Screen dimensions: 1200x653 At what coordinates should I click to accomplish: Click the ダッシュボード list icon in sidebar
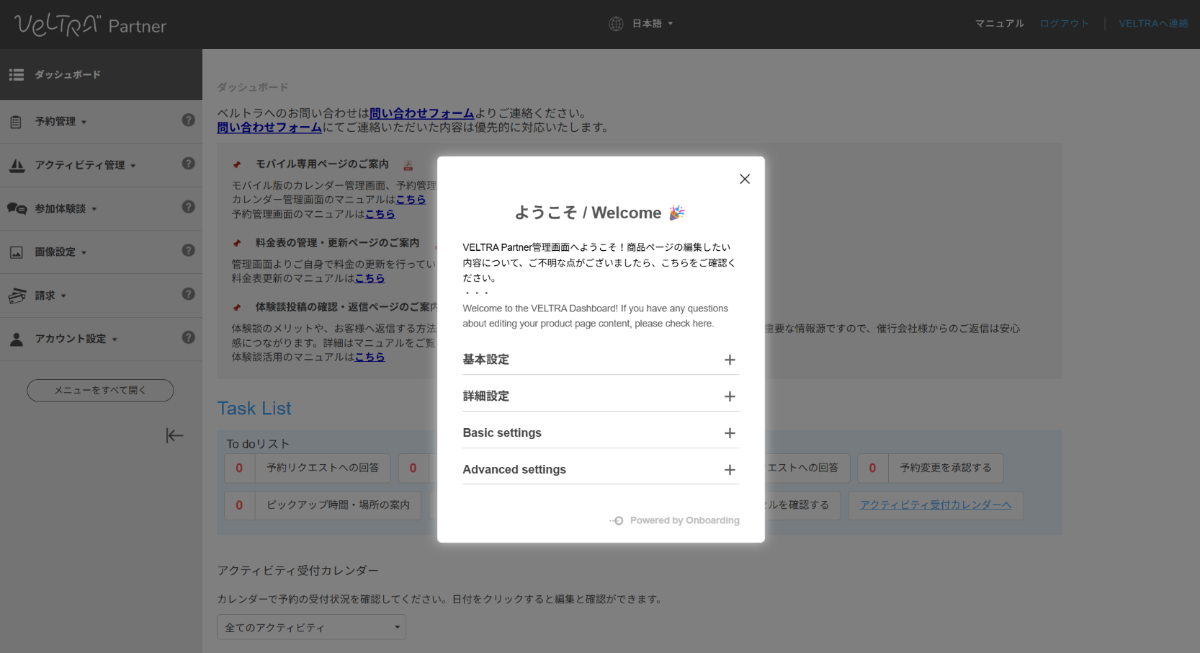pyautogui.click(x=17, y=75)
